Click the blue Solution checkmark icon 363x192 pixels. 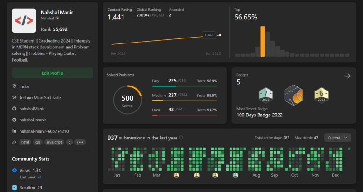point(15,187)
